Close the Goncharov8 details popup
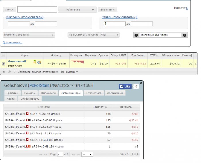201x163 pixels. coord(141,83)
